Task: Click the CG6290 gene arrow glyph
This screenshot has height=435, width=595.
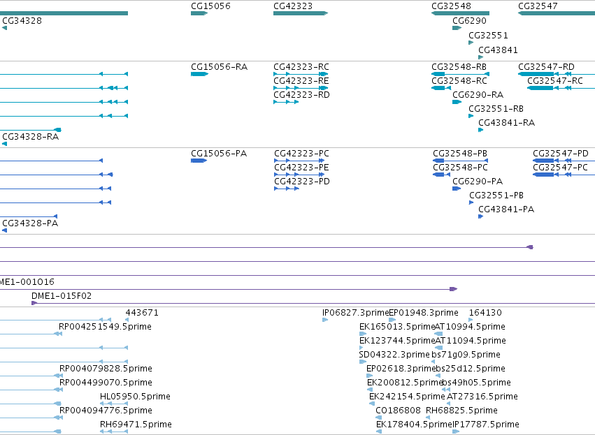Action: click(x=457, y=28)
